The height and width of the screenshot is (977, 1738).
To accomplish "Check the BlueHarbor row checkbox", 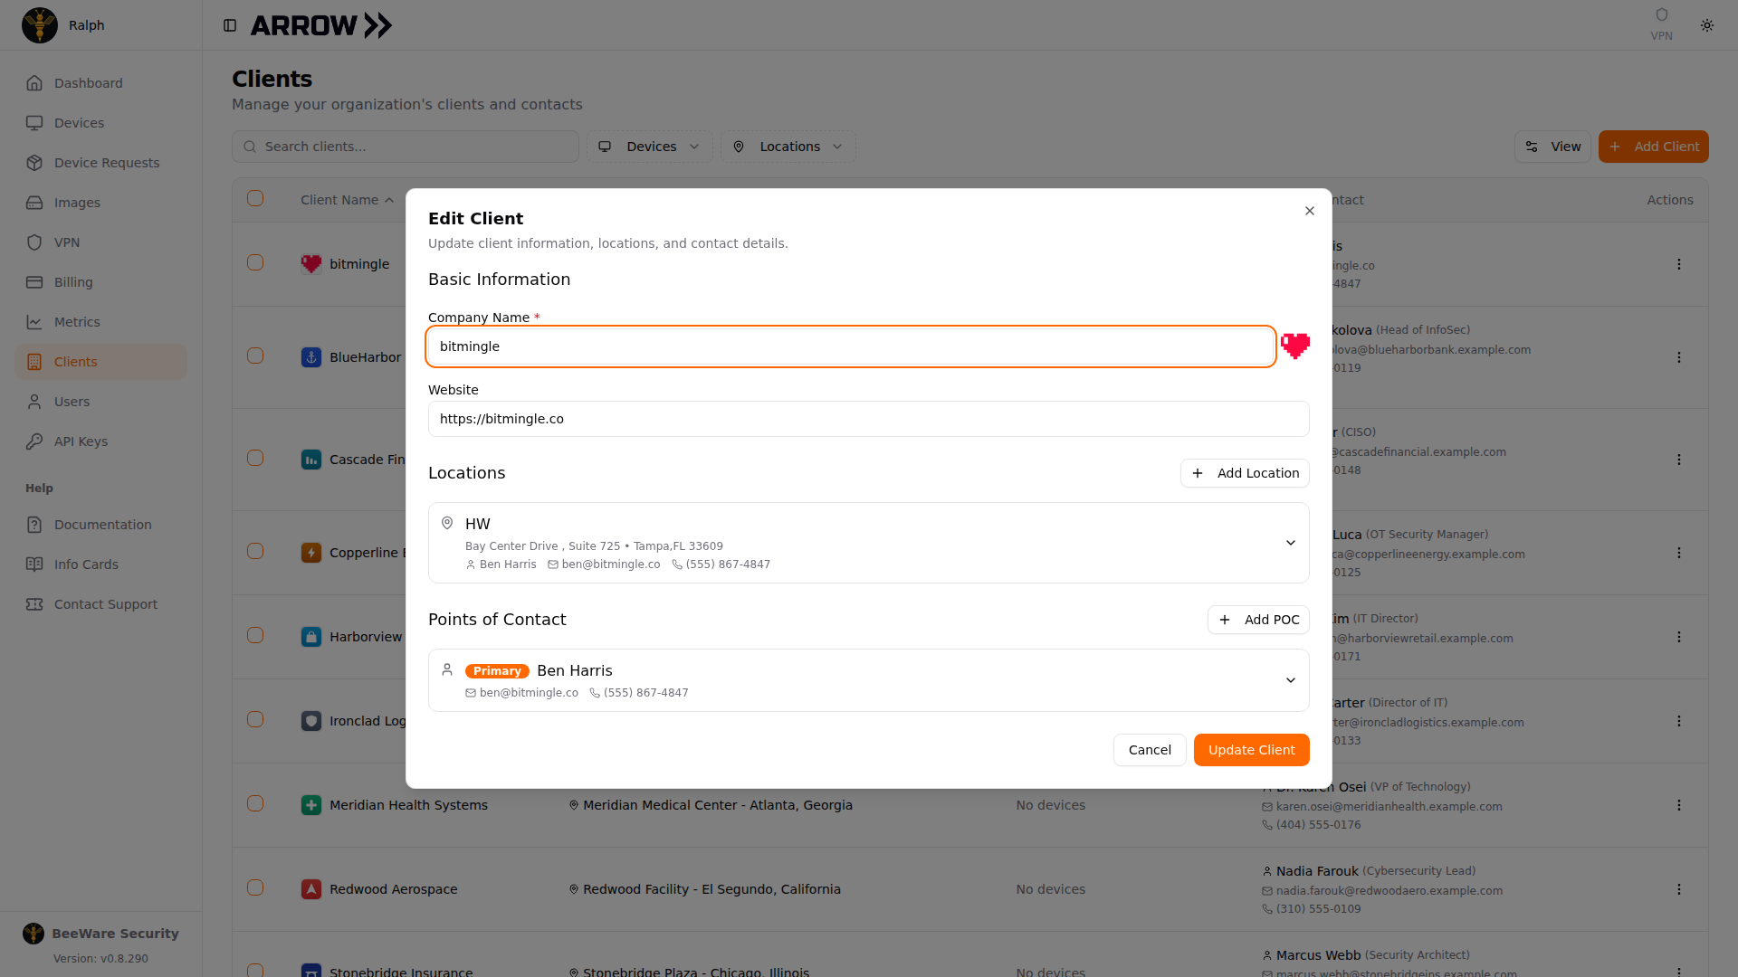I will [255, 356].
